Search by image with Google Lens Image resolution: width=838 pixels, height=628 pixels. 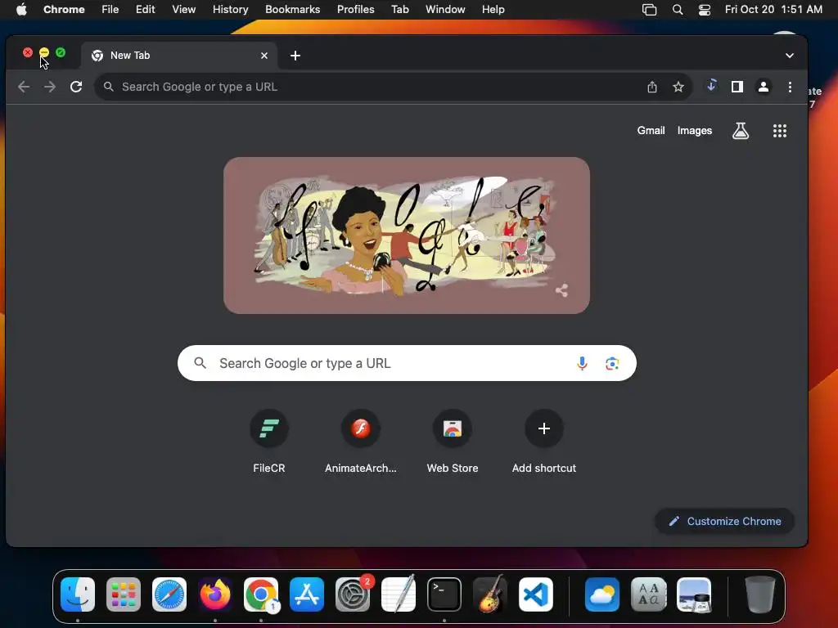pos(612,363)
